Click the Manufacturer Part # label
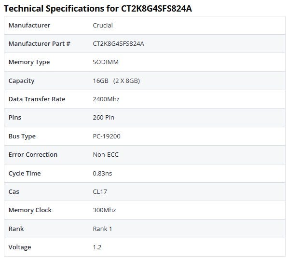 (x=40, y=44)
